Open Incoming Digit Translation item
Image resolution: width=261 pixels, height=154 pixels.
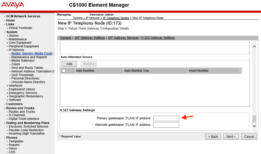click(27, 134)
